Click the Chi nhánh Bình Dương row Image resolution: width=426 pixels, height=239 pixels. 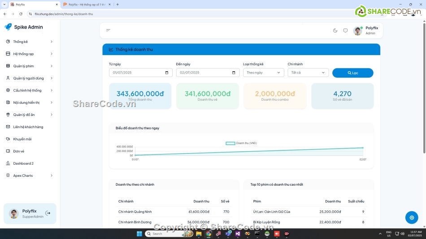[174, 222]
